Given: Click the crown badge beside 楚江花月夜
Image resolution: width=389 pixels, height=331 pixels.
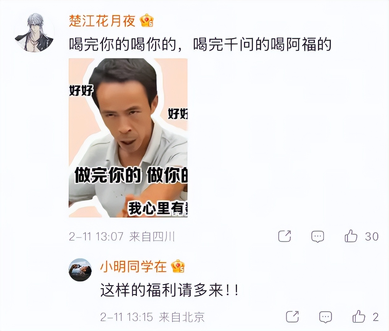Looking at the screenshot, I should (147, 21).
